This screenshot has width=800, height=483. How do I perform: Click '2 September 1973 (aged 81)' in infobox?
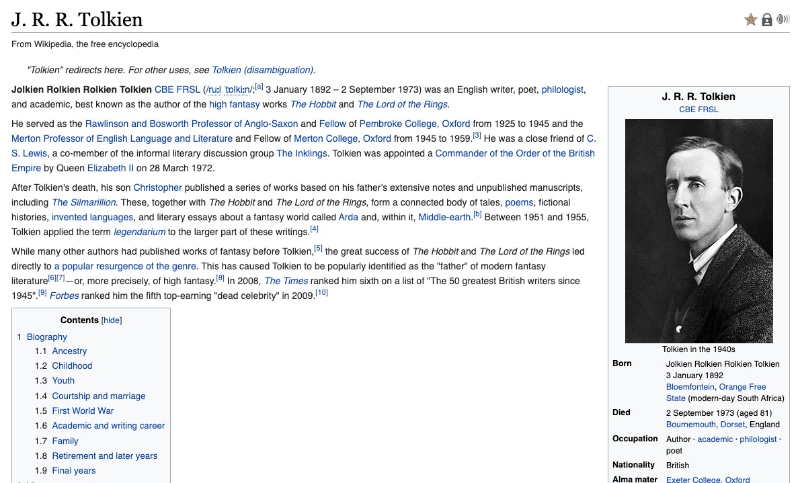tap(719, 412)
